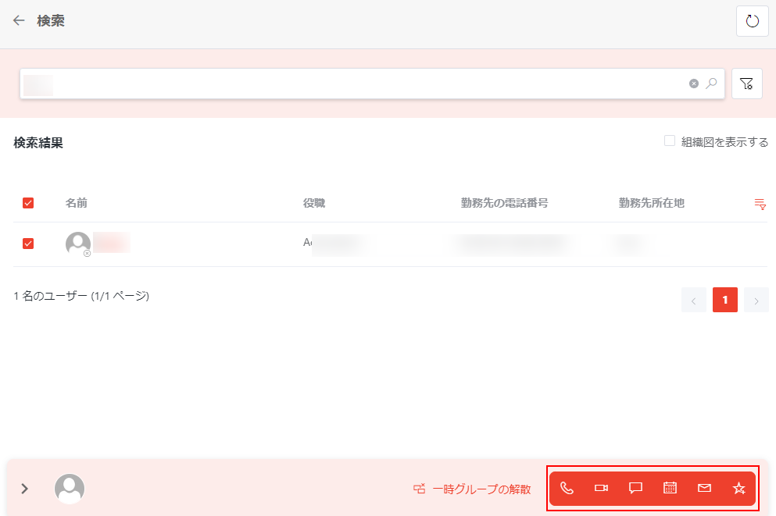Expand the temporary group panel chevron
776x516 pixels.
pyautogui.click(x=25, y=489)
